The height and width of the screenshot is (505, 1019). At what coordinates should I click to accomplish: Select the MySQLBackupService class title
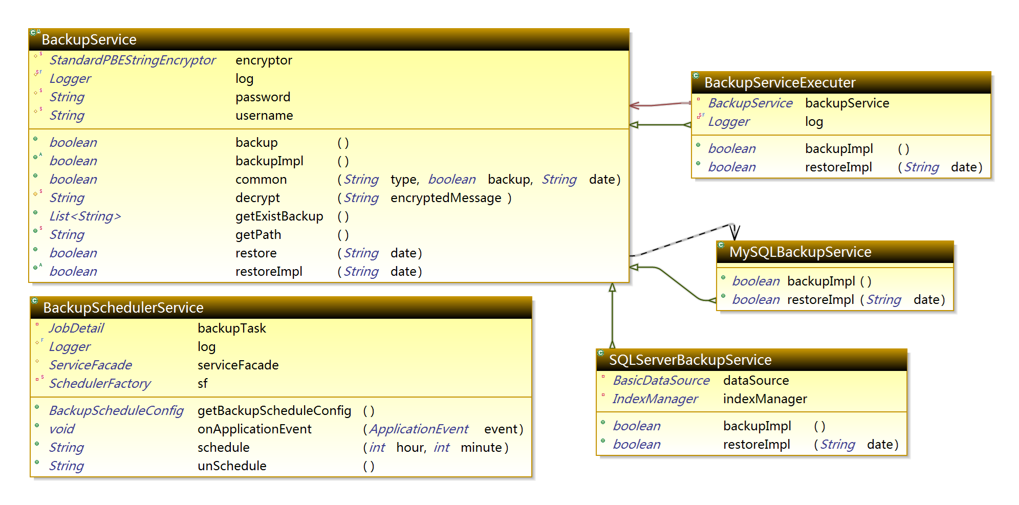(x=800, y=252)
